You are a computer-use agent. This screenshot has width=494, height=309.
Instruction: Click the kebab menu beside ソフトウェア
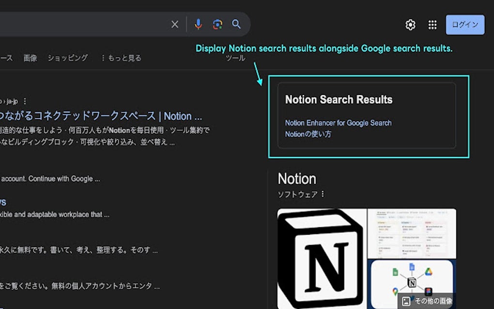point(323,194)
